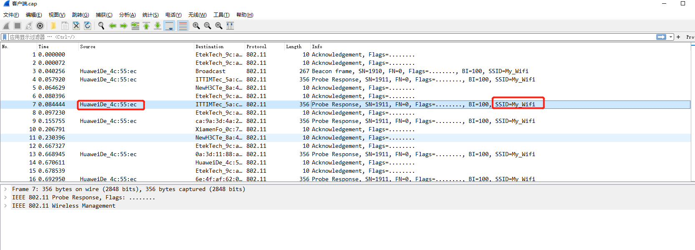
Task: Click the go to specified packet icon
Action: [135, 26]
